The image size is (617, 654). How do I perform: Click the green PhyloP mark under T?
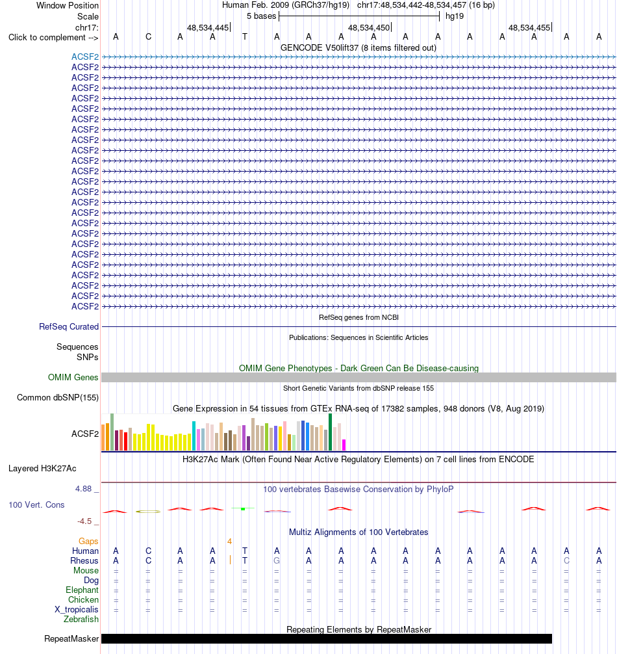pos(243,509)
